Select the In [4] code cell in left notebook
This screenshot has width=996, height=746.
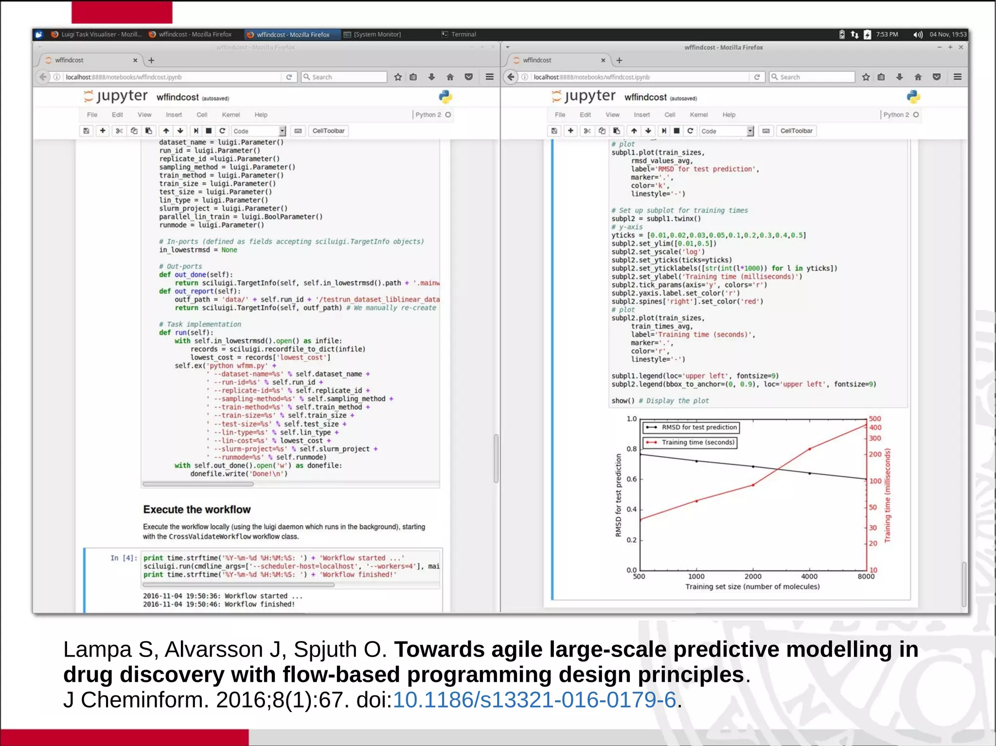click(x=291, y=566)
